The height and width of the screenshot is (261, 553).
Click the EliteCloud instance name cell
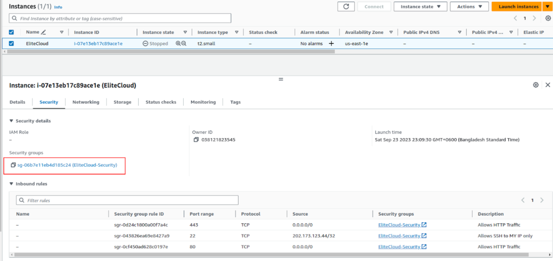[x=37, y=44]
